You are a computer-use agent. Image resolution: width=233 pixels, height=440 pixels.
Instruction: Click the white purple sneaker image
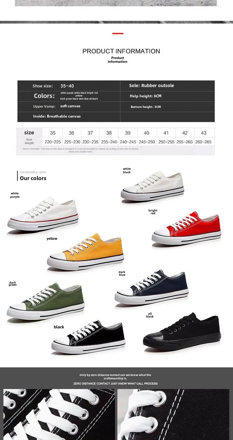[x=43, y=214]
